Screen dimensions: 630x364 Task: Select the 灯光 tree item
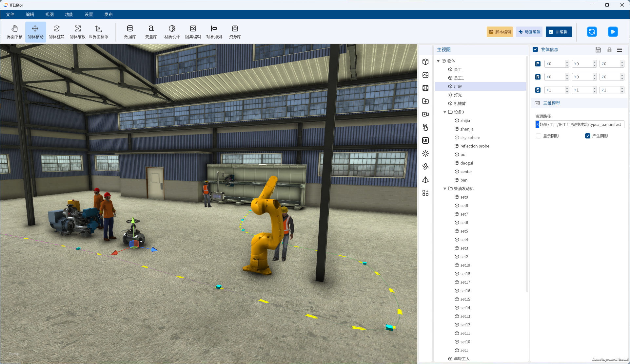tap(481, 95)
